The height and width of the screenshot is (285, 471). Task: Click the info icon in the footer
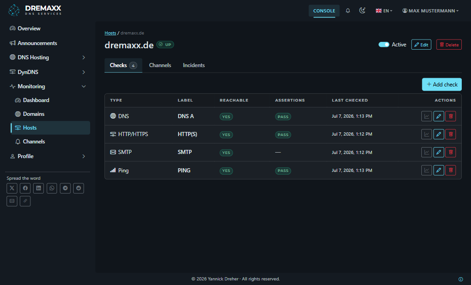[460, 279]
